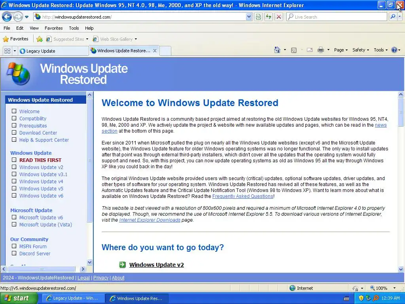Click the Internet Explorer Downloads link

click(150, 220)
